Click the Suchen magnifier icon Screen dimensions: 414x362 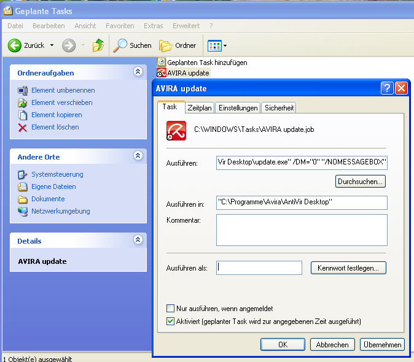120,45
